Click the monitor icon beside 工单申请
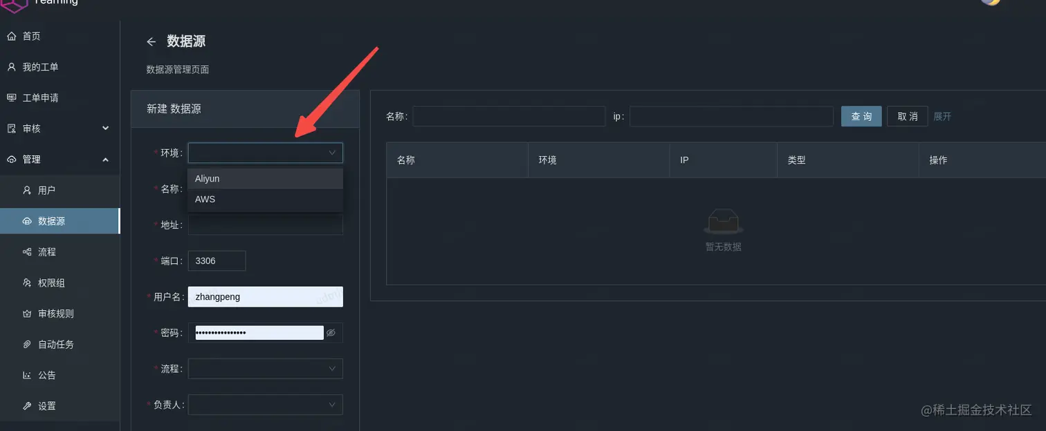The width and height of the screenshot is (1046, 431). tap(11, 97)
